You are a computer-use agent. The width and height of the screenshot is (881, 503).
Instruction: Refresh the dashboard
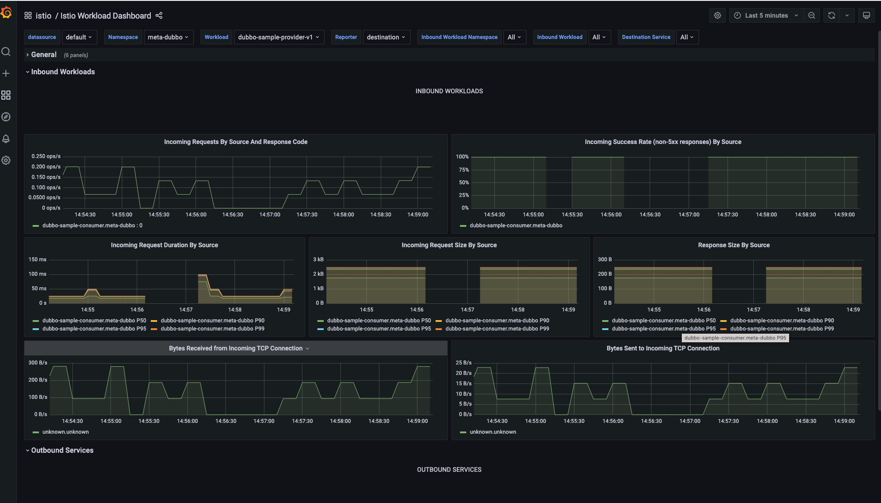click(x=832, y=15)
